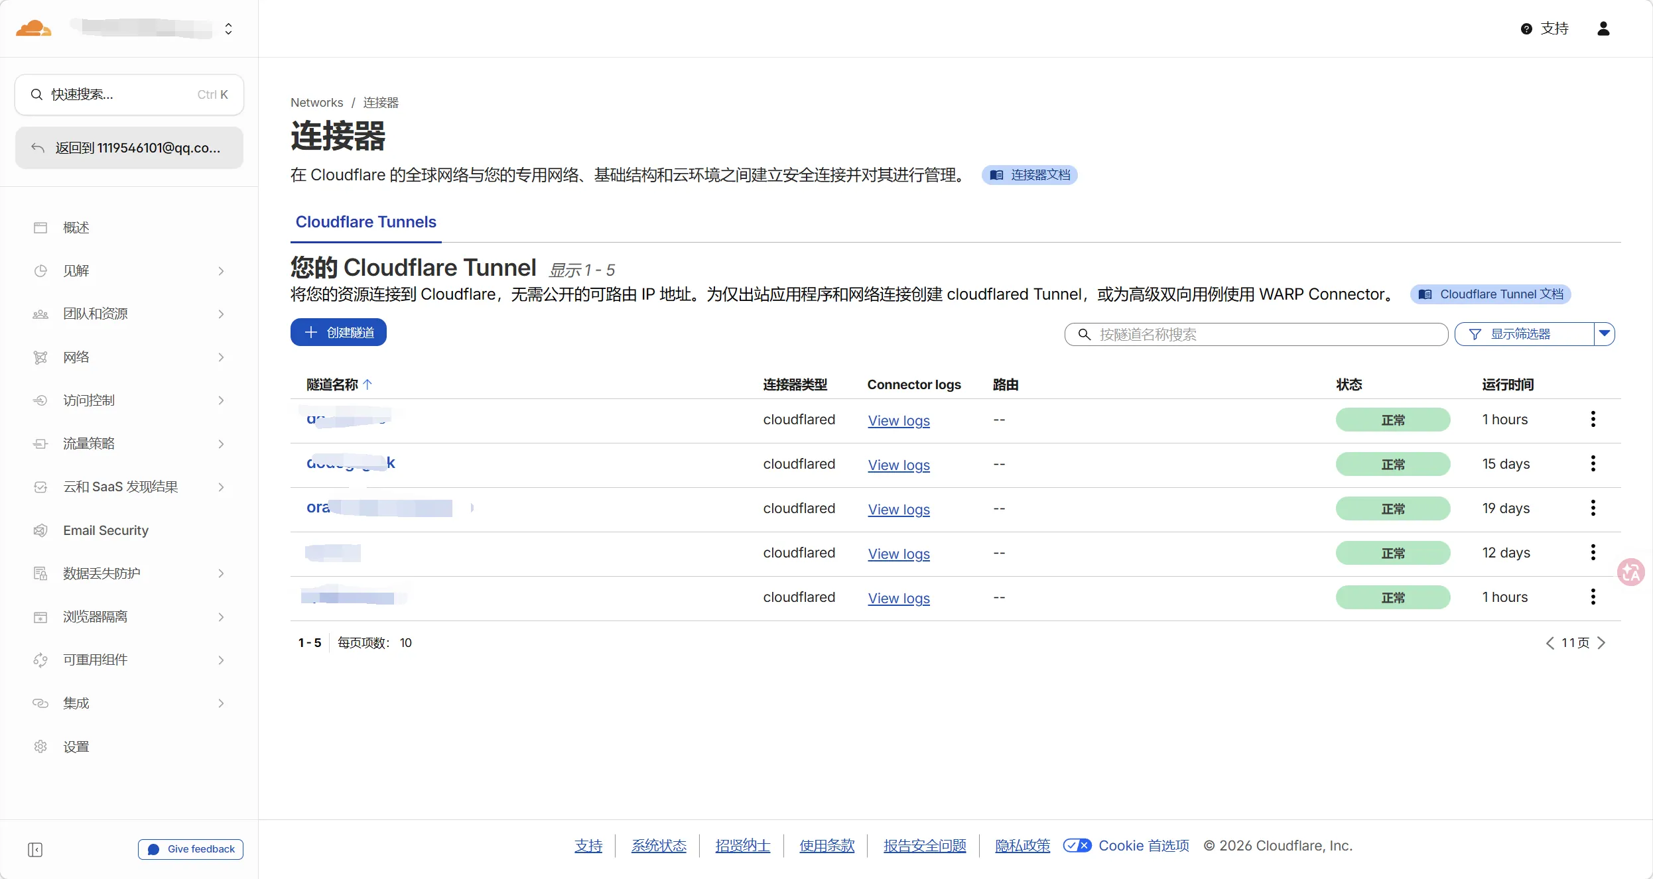This screenshot has width=1653, height=879.
Task: Open the filter dropdown arrow next to 显示筛选器
Action: (1604, 334)
